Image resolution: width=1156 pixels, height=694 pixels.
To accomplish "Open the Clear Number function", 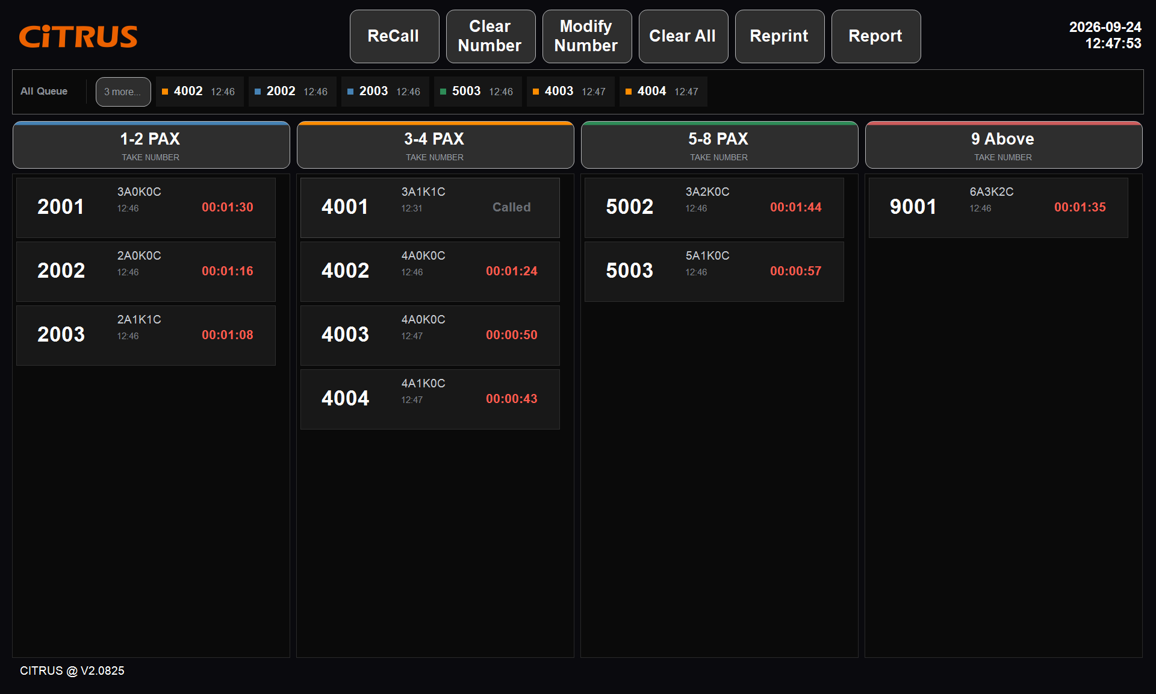I will coord(491,36).
